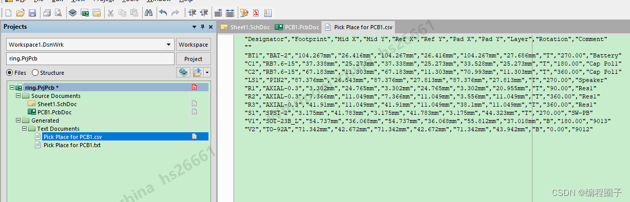Click red modified-document icon on ring.PrjPcb row
The height and width of the screenshot is (202, 630).
tap(194, 88)
